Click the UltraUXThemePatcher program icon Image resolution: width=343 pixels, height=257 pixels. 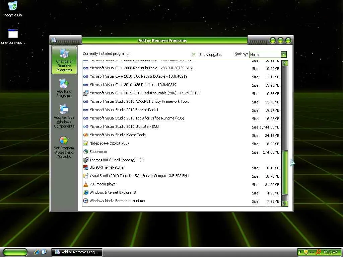(x=85, y=167)
